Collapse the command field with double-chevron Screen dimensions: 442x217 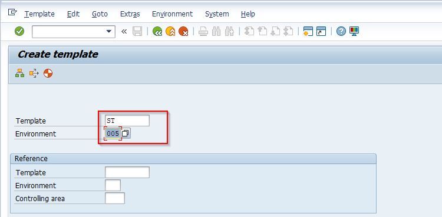pyautogui.click(x=124, y=31)
